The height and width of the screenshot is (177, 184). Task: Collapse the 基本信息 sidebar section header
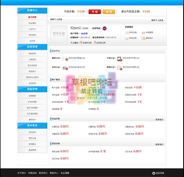32,125
